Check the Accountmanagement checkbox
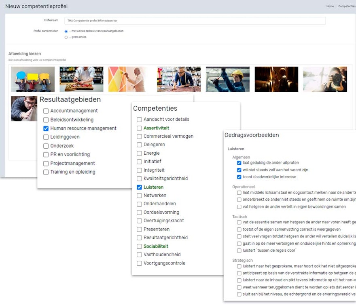The height and width of the screenshot is (305, 356). (46, 111)
